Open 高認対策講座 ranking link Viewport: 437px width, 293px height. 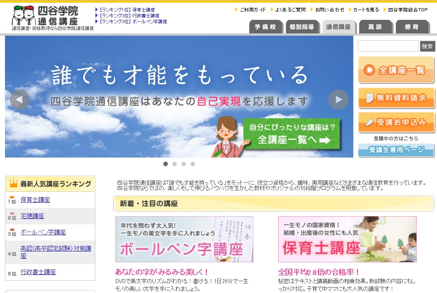pos(56,252)
